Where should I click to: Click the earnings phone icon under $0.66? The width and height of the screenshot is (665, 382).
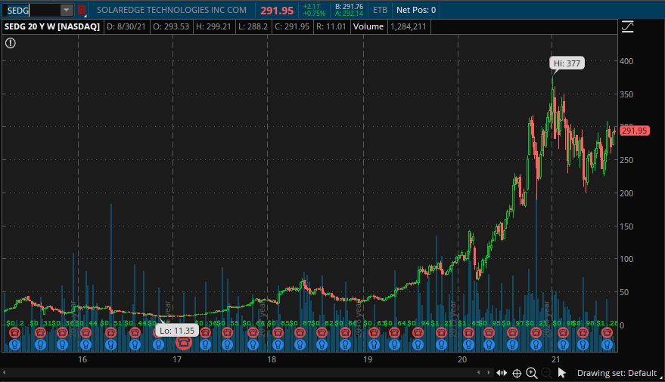pos(253,333)
